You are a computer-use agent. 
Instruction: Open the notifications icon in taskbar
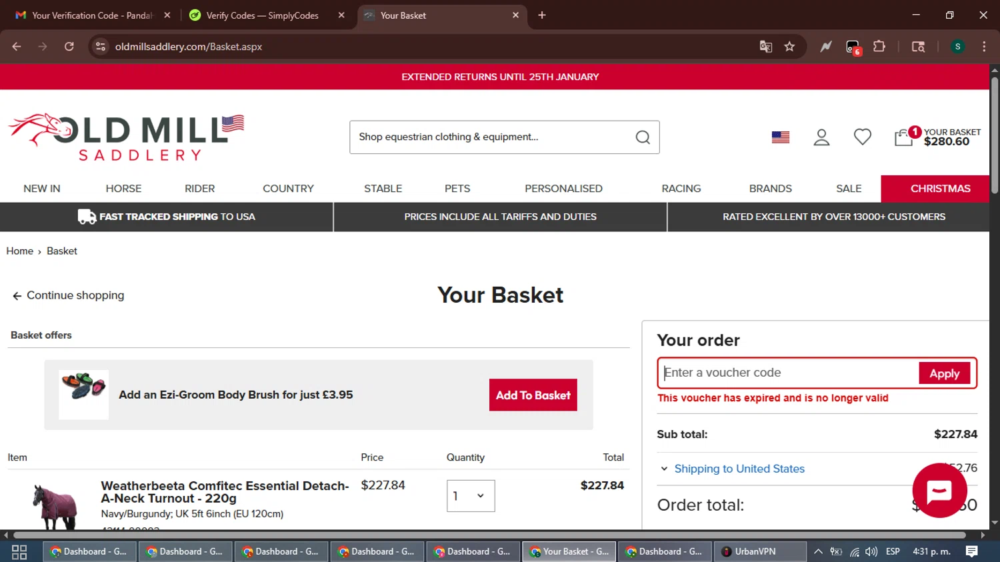972,551
